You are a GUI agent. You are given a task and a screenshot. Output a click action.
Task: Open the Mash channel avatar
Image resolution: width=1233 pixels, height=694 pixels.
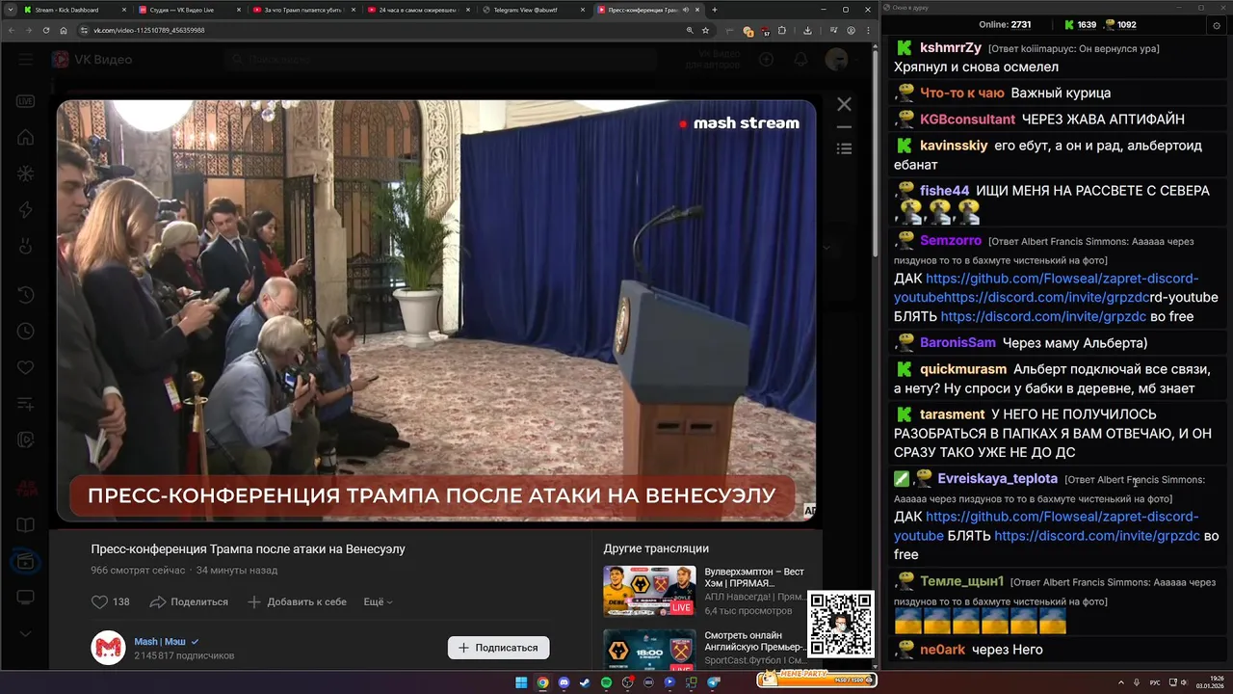coord(108,648)
